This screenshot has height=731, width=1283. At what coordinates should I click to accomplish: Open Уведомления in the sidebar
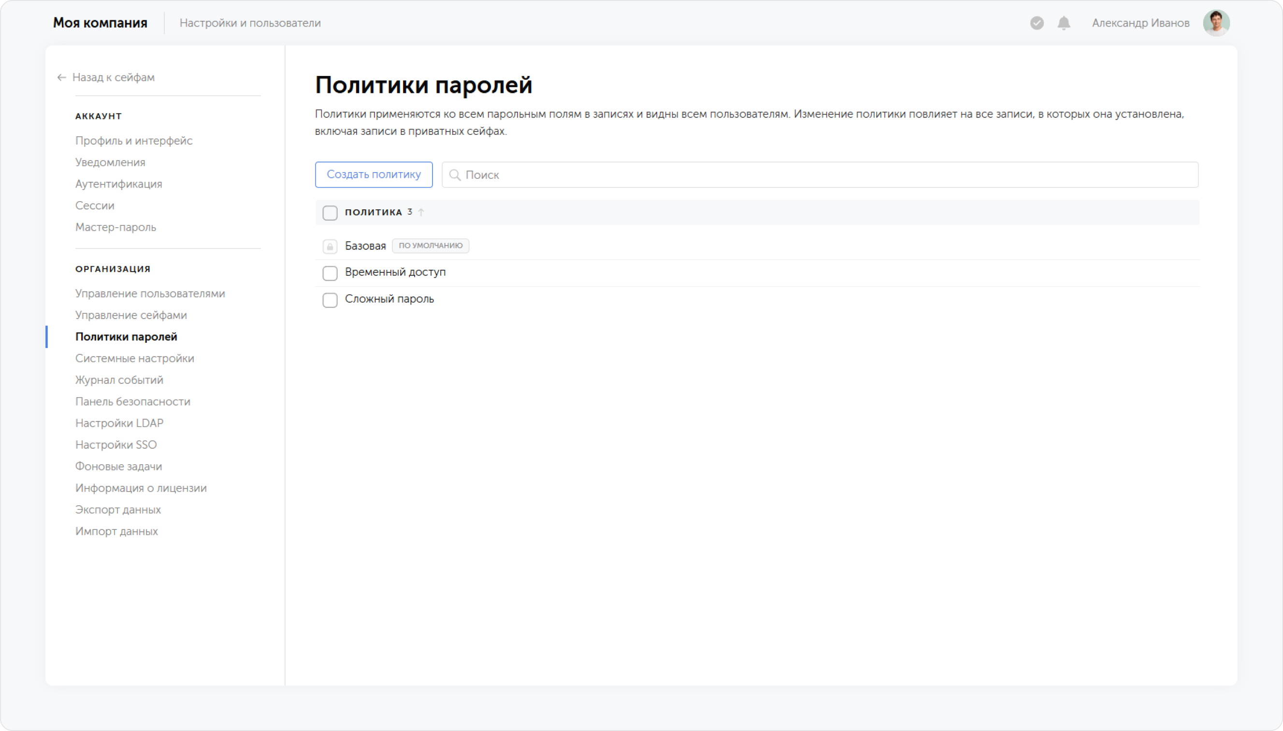(110, 162)
